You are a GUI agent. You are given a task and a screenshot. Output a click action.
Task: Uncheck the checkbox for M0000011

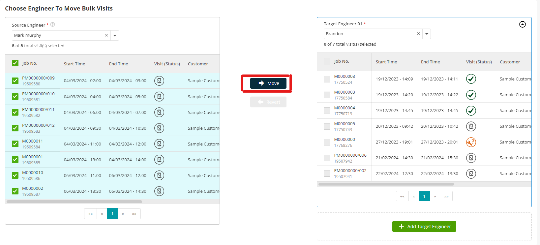[x=15, y=144]
